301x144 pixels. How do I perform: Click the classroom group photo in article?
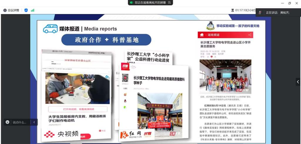pos(225,77)
